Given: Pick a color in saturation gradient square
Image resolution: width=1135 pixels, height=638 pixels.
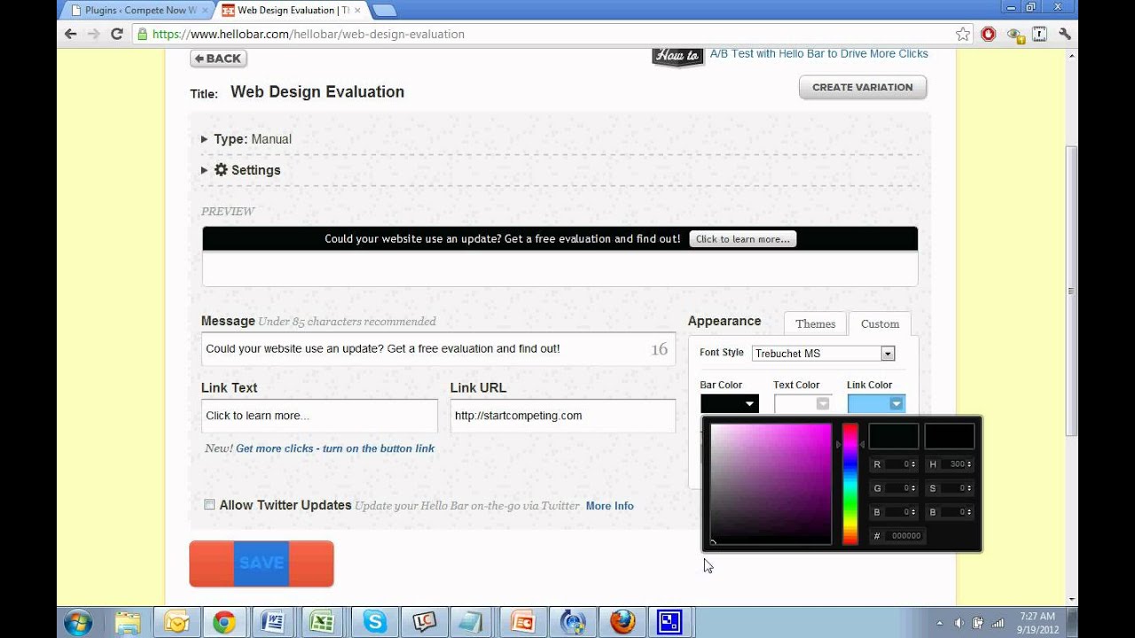Looking at the screenshot, I should click(771, 484).
